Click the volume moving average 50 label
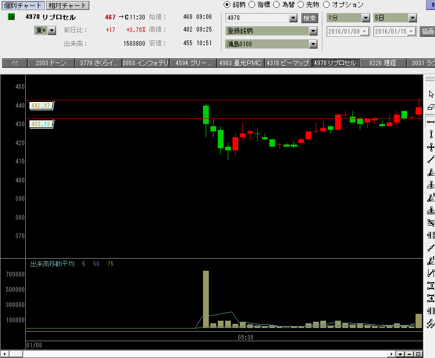This screenshot has width=435, height=358. pyautogui.click(x=96, y=264)
